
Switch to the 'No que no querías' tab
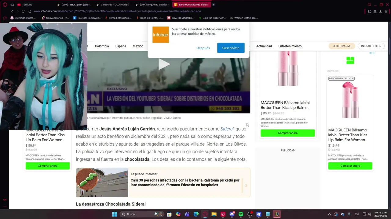tap(152, 5)
